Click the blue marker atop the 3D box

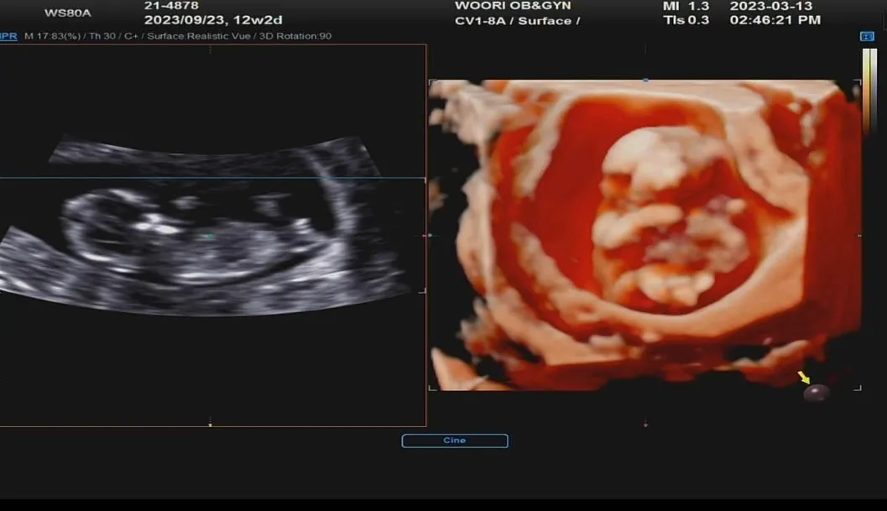(645, 81)
